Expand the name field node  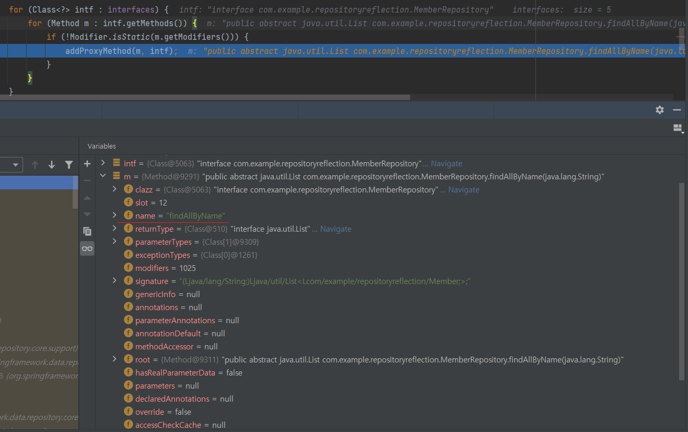[114, 215]
